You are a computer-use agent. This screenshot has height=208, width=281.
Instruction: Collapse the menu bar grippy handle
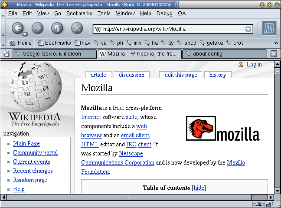pos(3,13)
